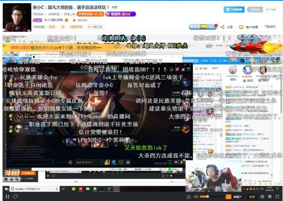Viewport: 283px width, 201px height.
Task: Open Task View on the taskbar
Action: tap(63, 189)
